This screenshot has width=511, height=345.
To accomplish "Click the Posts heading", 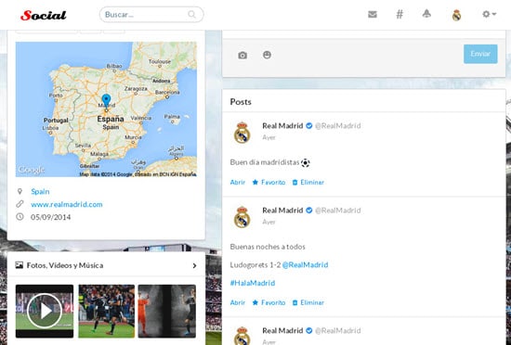I will tap(241, 102).
